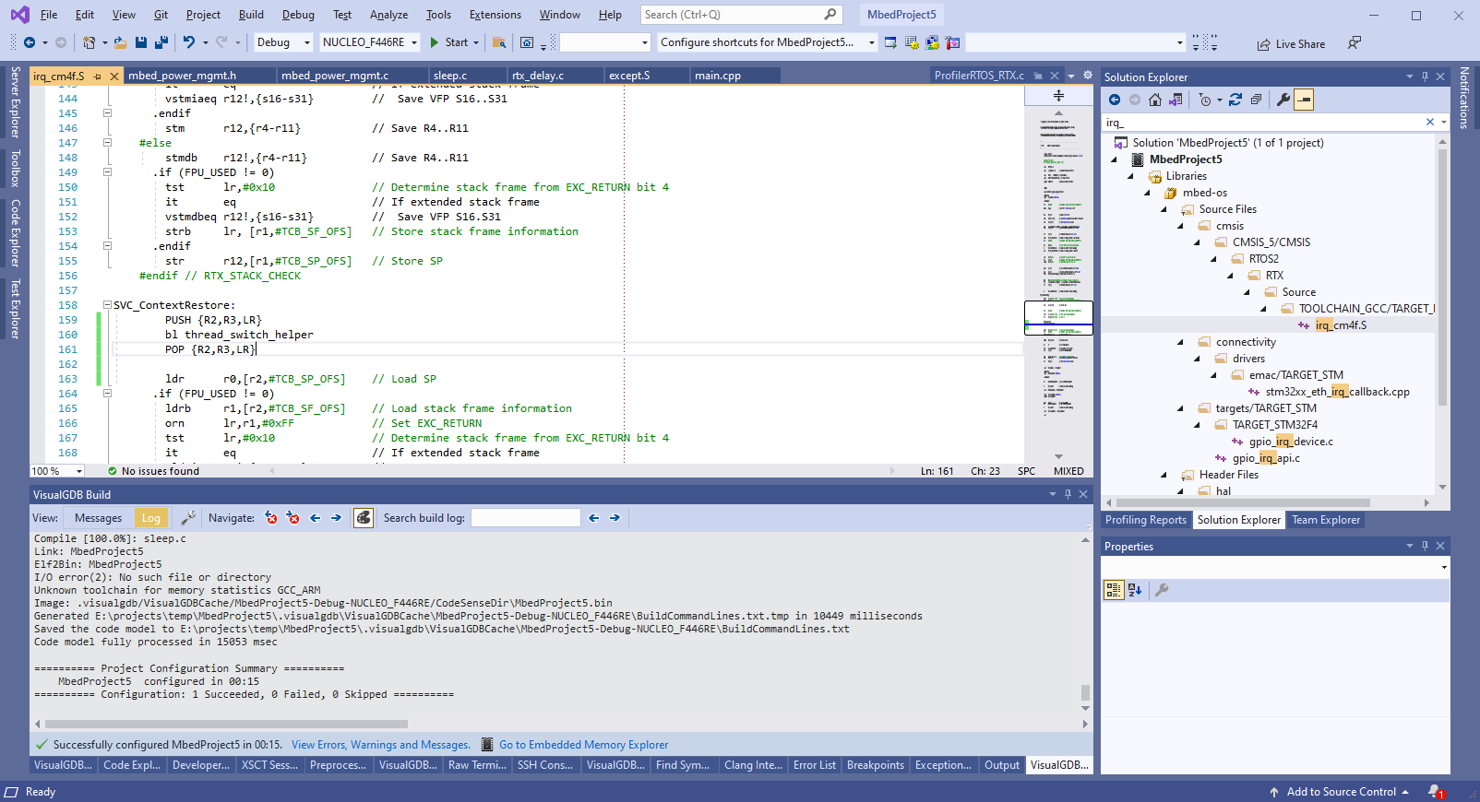Close the irq_cm4f.S tab
This screenshot has width=1480, height=802.
113,77
